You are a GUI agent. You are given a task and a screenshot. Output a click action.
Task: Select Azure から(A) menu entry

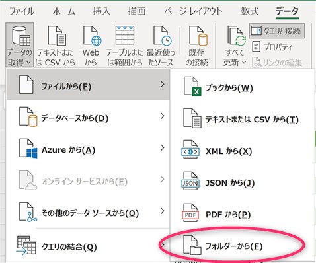click(x=88, y=148)
